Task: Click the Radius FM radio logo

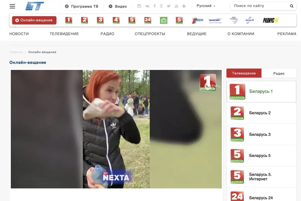Action: (x=270, y=20)
